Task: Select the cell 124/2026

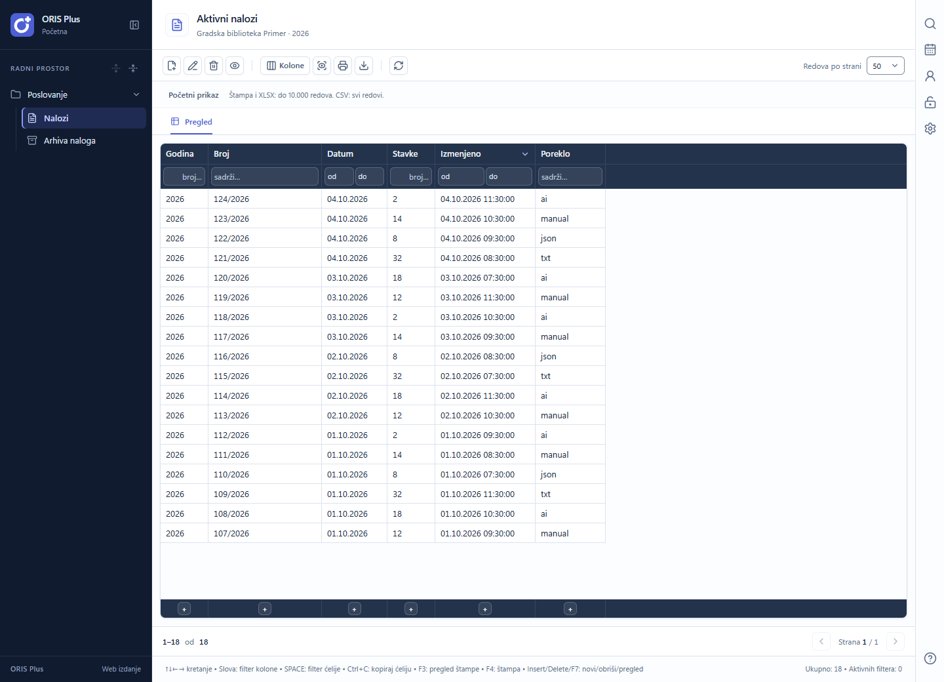Action: (x=265, y=199)
